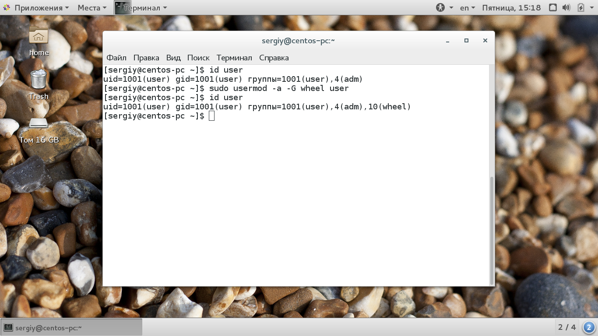Click the Приложения activities logo icon
This screenshot has width=598, height=336.
click(x=7, y=7)
